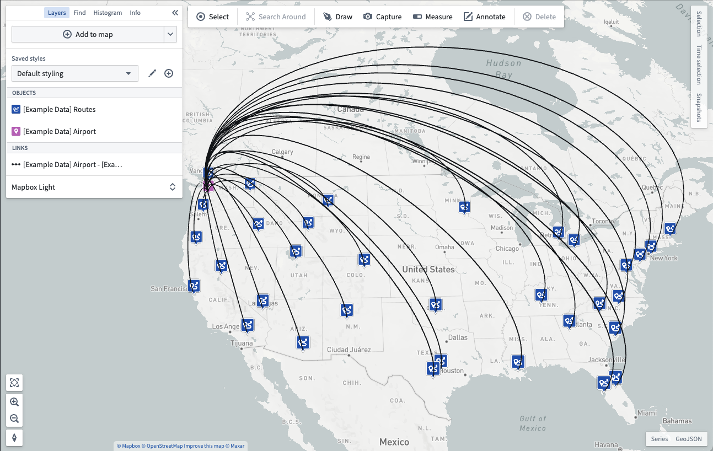The image size is (713, 451).
Task: Open the Selection side panel tab
Action: (x=699, y=23)
